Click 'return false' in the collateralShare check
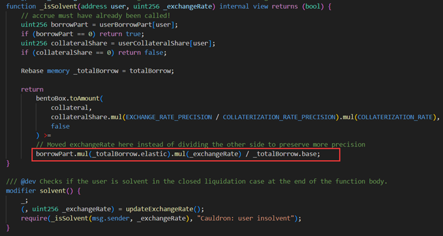The width and height of the screenshot is (443, 236). 141,53
